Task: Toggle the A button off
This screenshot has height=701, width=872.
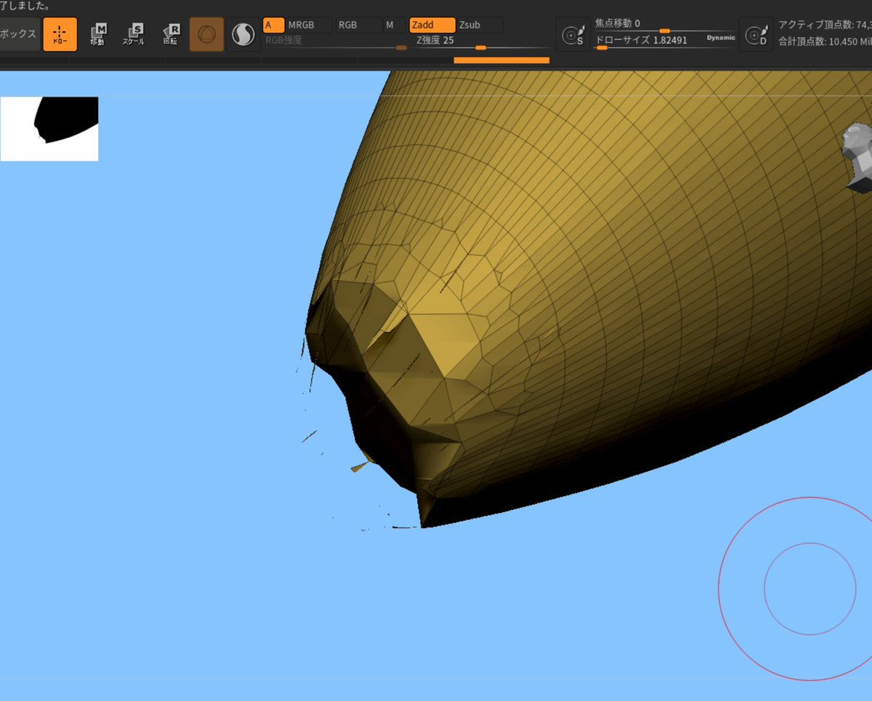Action: pyautogui.click(x=273, y=25)
